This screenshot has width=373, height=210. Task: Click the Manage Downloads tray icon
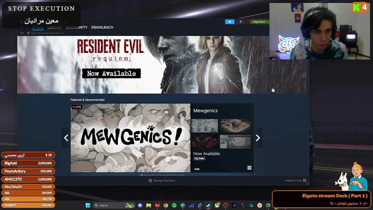150,181
